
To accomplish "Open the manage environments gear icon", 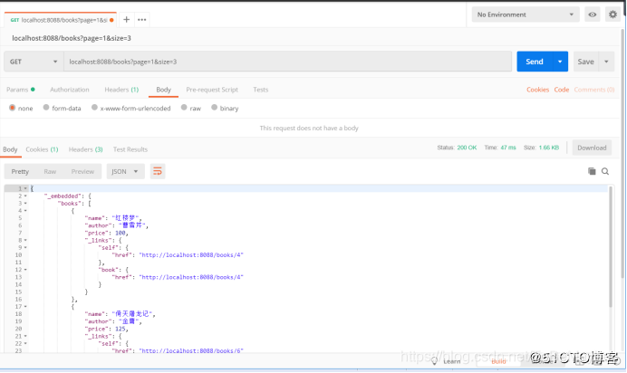I will pyautogui.click(x=613, y=14).
